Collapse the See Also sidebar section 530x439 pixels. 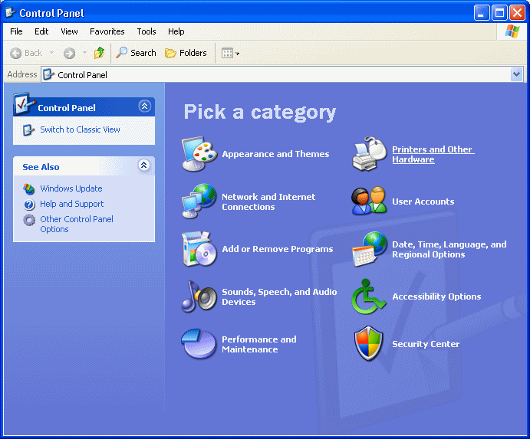coord(144,166)
